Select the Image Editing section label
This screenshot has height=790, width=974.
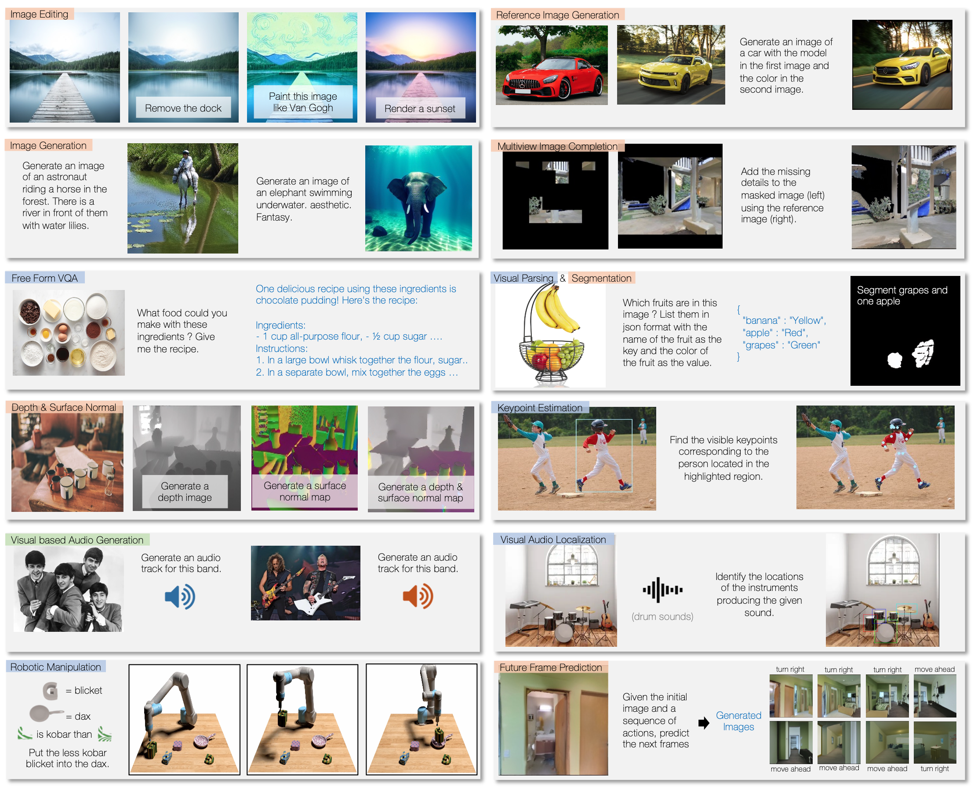point(39,14)
